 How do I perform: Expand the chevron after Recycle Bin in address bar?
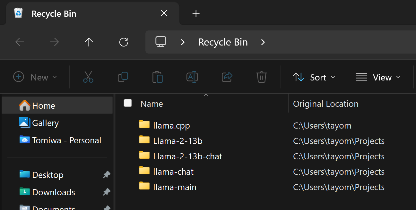[263, 42]
